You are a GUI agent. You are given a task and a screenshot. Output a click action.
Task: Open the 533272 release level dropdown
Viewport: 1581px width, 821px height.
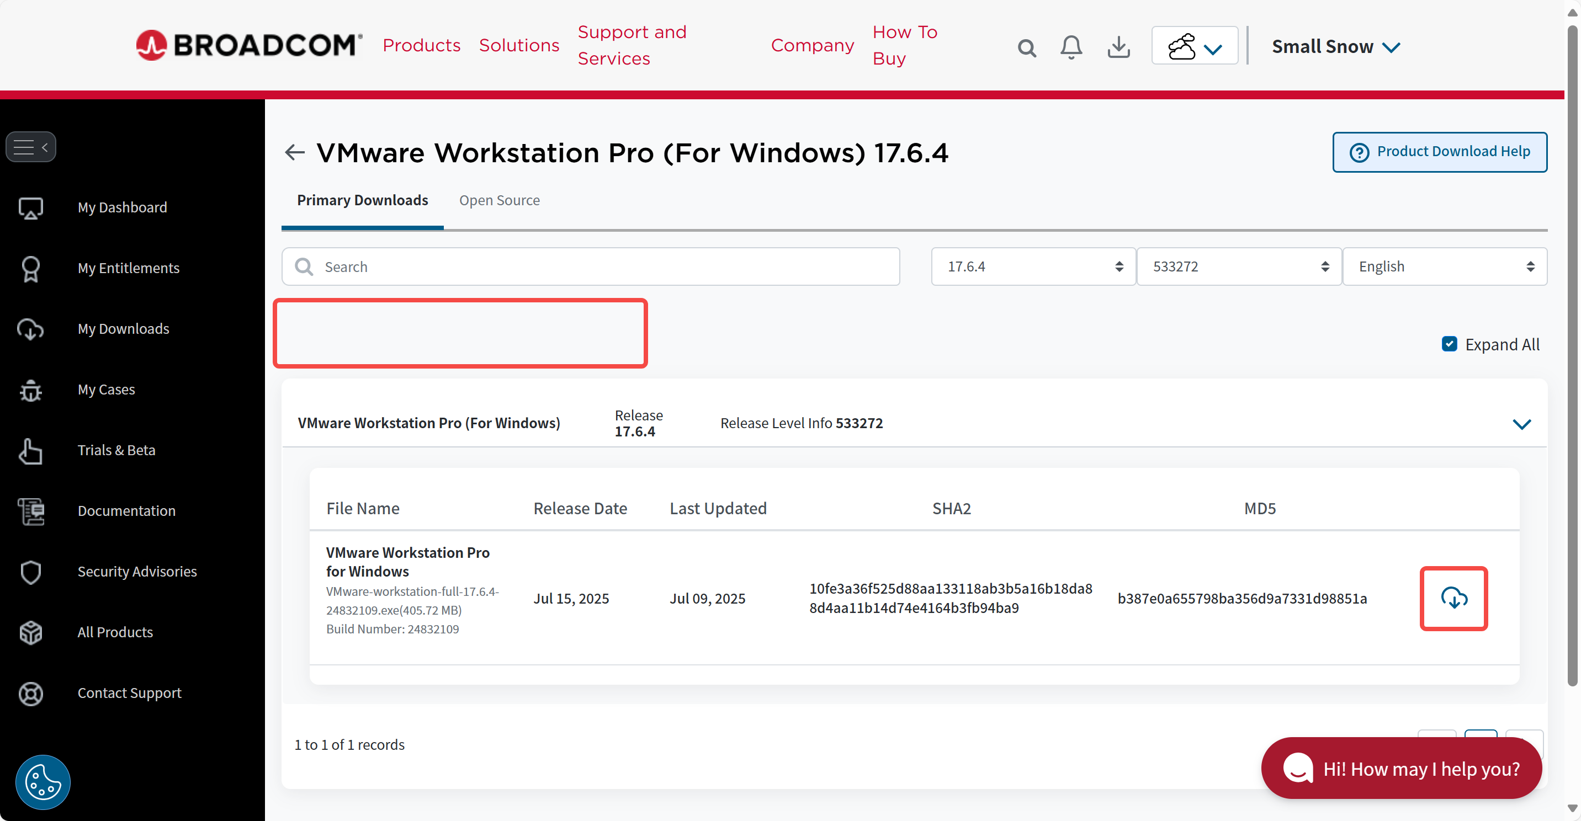1239,266
